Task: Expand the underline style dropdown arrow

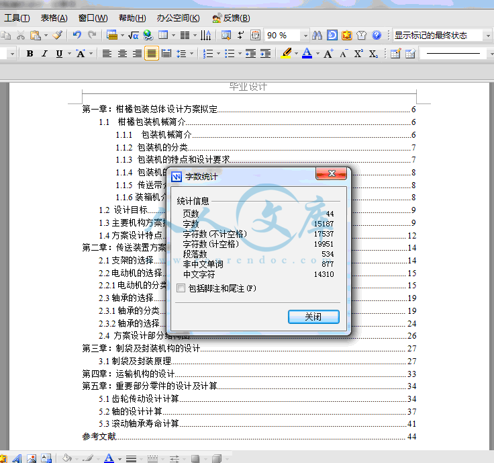Action: [69, 54]
